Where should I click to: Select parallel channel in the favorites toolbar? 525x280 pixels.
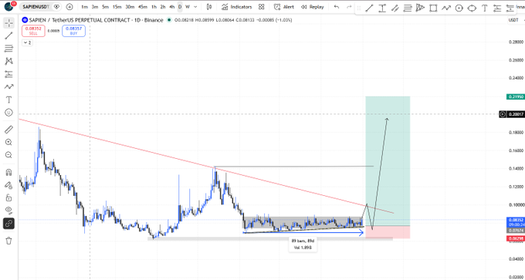tap(395, 8)
